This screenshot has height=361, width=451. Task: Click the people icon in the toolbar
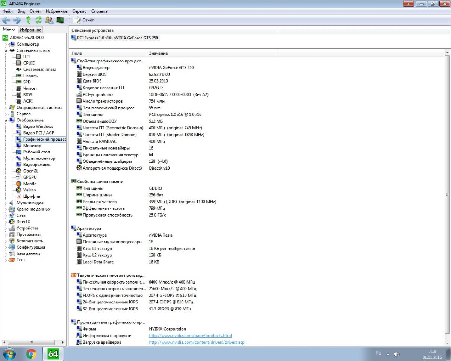[x=50, y=20]
